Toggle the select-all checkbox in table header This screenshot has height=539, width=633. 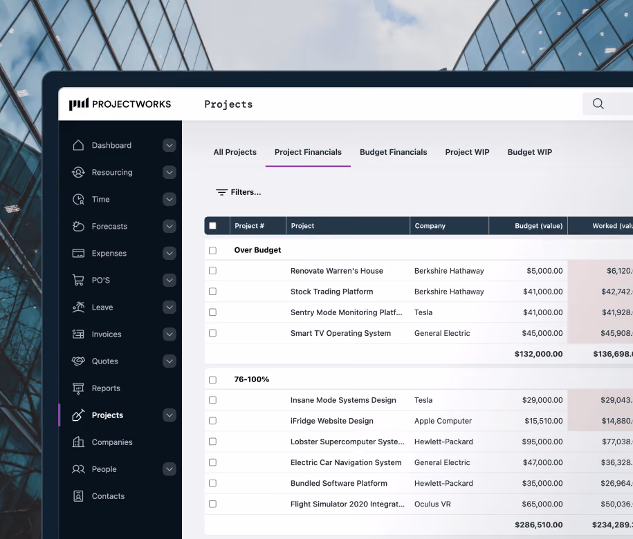[213, 226]
